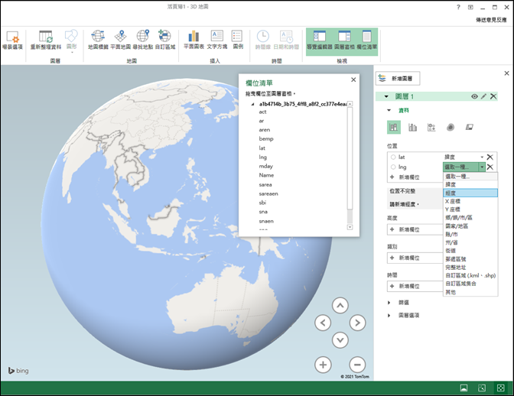Delete 圖層 1 with the X icon
This screenshot has width=514, height=396.
493,96
